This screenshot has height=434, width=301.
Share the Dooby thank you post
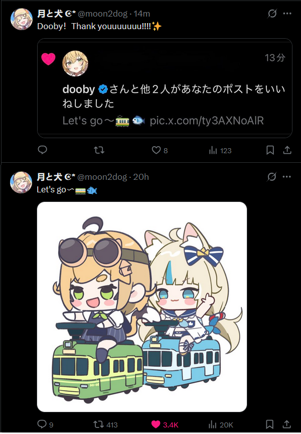click(x=287, y=150)
